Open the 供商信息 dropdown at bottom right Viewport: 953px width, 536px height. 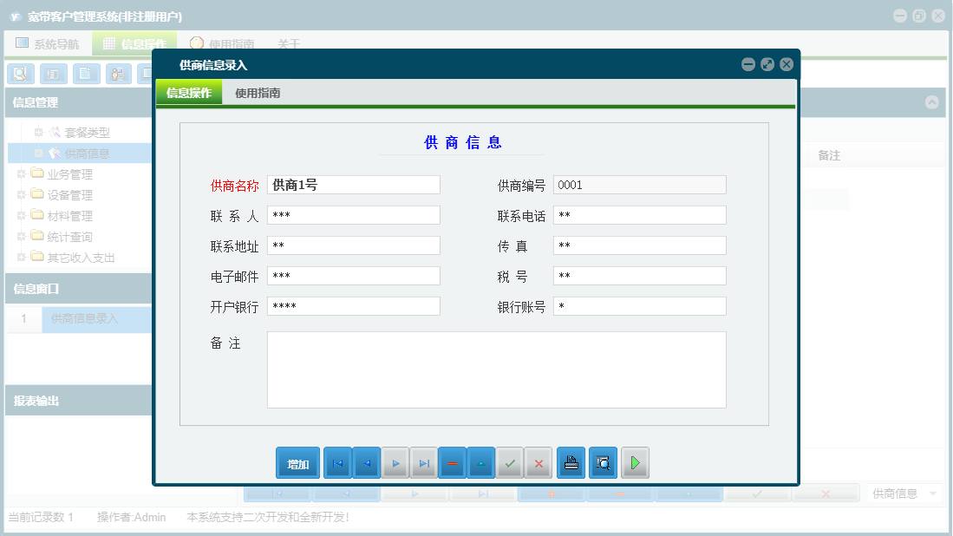point(904,492)
